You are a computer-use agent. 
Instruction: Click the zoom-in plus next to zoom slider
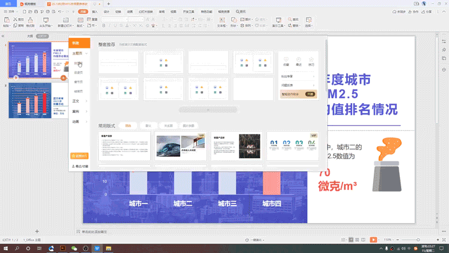tap(438, 240)
